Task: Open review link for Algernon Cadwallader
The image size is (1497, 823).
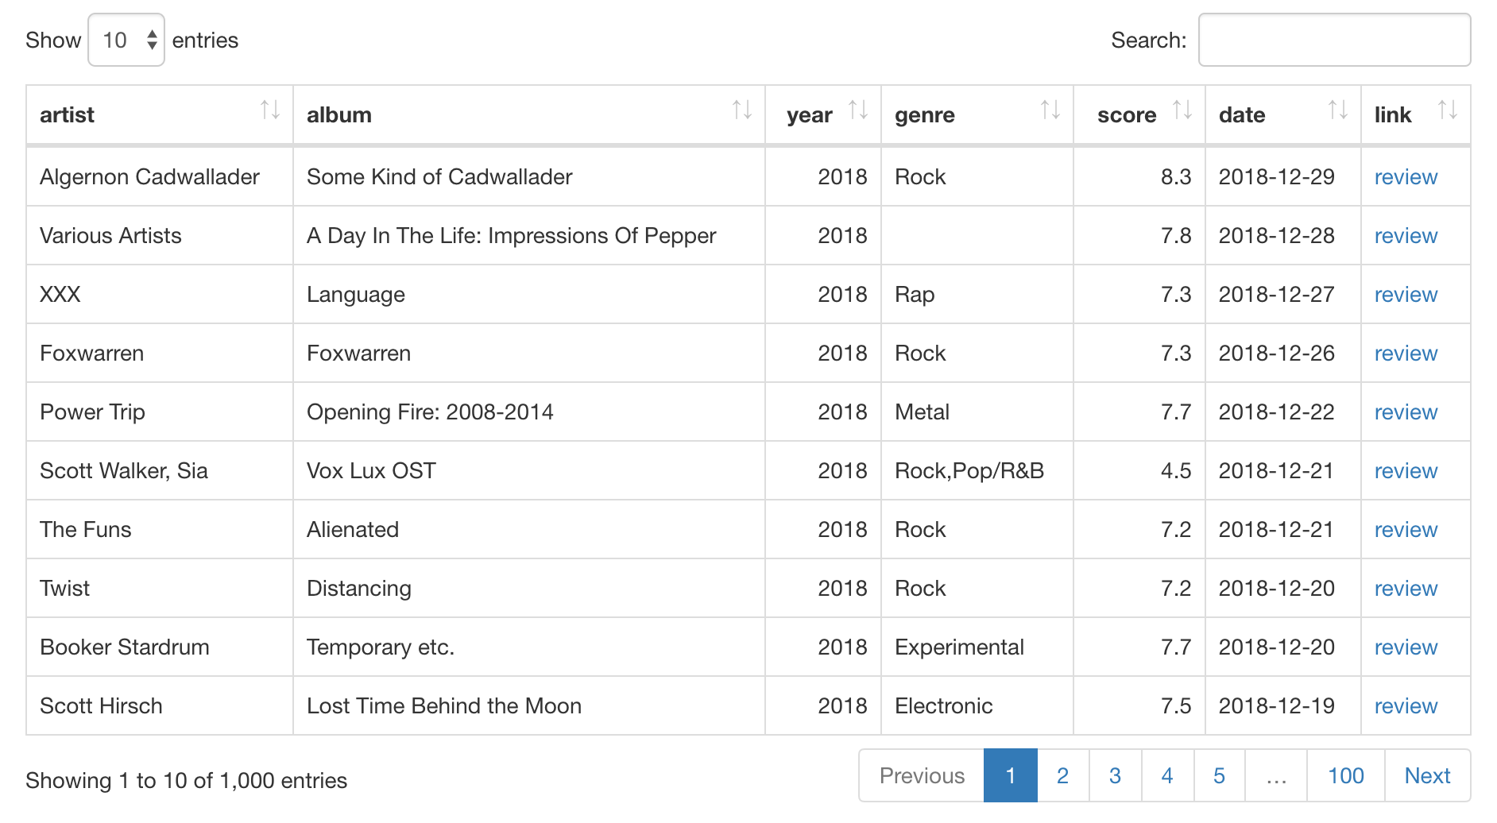Action: 1406,177
